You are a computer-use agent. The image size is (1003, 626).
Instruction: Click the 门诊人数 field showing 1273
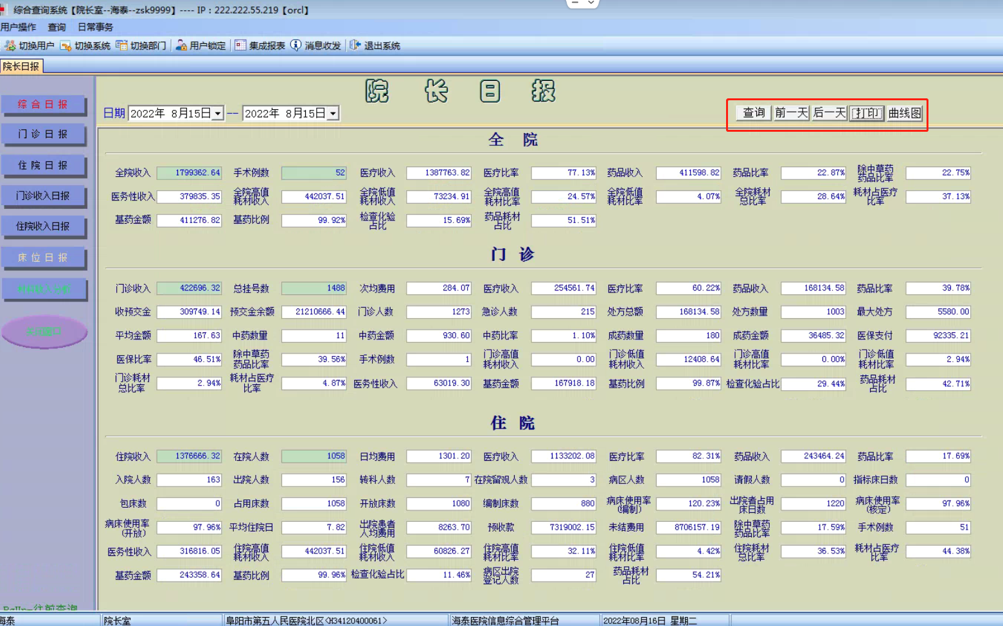point(439,312)
